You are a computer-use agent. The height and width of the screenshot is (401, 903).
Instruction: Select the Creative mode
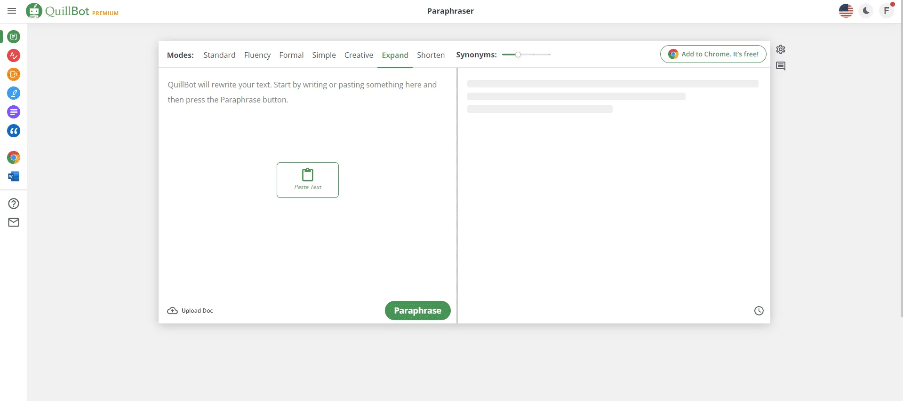coord(359,55)
